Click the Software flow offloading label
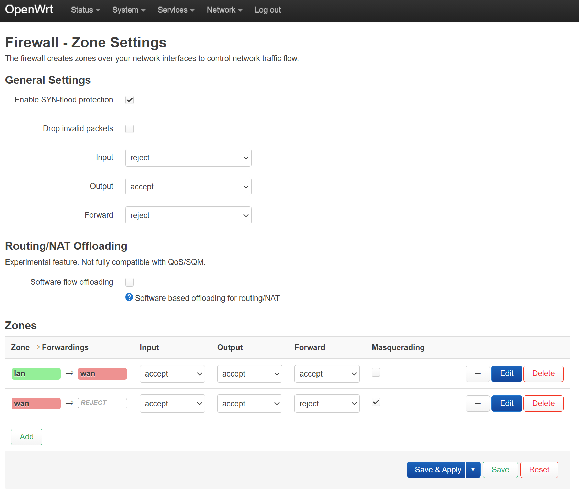This screenshot has width=579, height=494. (72, 282)
